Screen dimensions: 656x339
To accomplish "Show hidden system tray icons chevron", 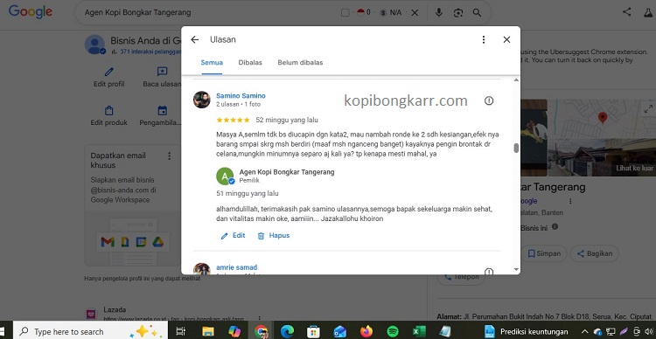I will point(585,331).
